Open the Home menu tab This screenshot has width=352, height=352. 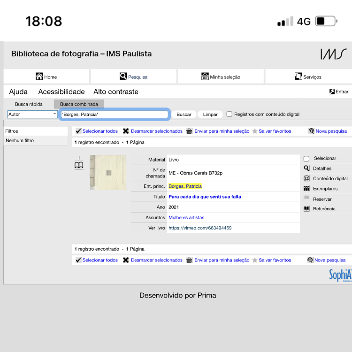pos(46,77)
